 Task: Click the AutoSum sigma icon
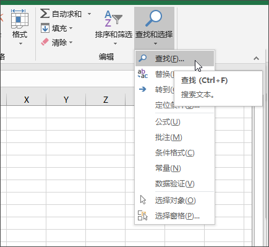click(45, 14)
